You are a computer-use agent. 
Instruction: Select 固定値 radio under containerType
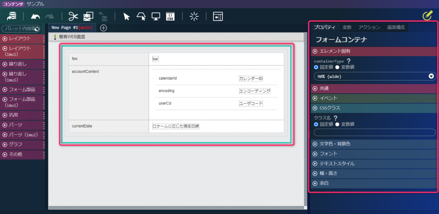pos(316,67)
